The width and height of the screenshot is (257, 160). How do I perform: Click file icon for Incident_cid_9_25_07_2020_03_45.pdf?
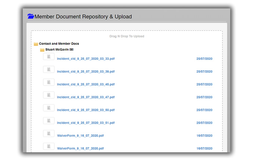[x=49, y=82]
